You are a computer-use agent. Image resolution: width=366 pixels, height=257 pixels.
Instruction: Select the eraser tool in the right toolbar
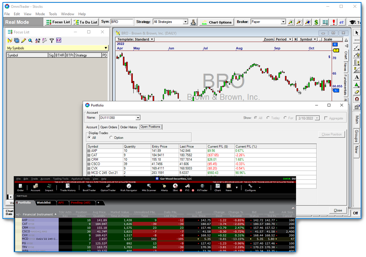pyautogui.click(x=357, y=92)
